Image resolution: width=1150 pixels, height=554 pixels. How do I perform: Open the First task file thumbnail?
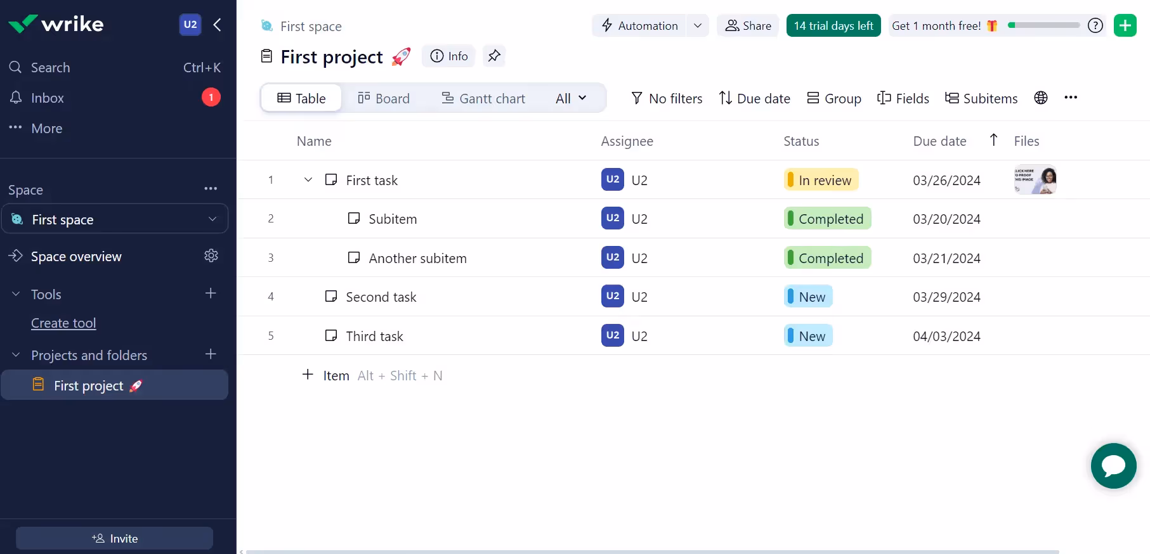tap(1035, 180)
